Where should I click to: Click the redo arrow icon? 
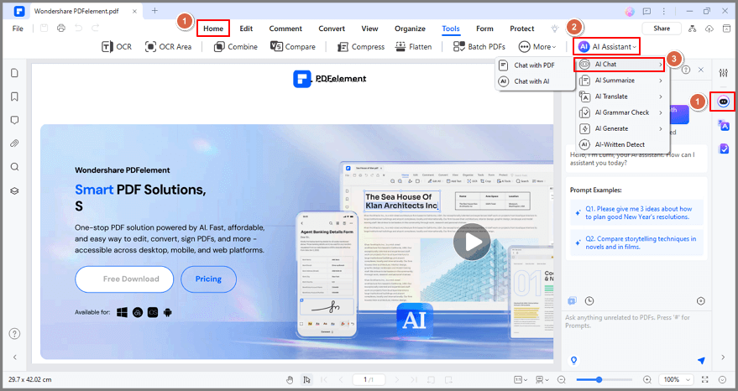tap(96, 29)
